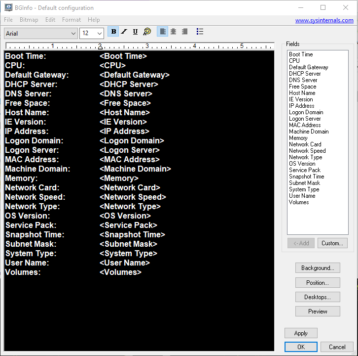Toggle italic text formatting
This screenshot has height=356, width=358.
(124, 32)
